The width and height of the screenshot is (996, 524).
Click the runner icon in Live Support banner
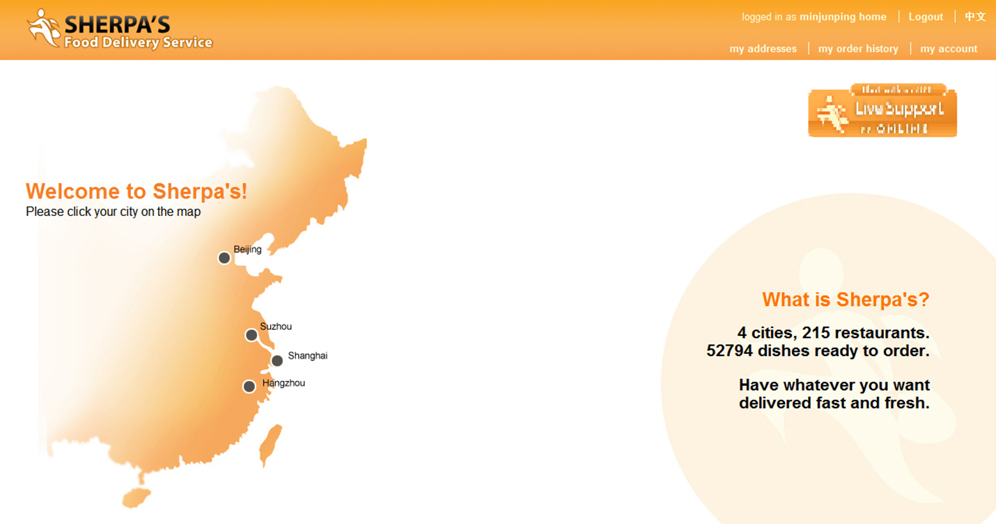(x=831, y=114)
